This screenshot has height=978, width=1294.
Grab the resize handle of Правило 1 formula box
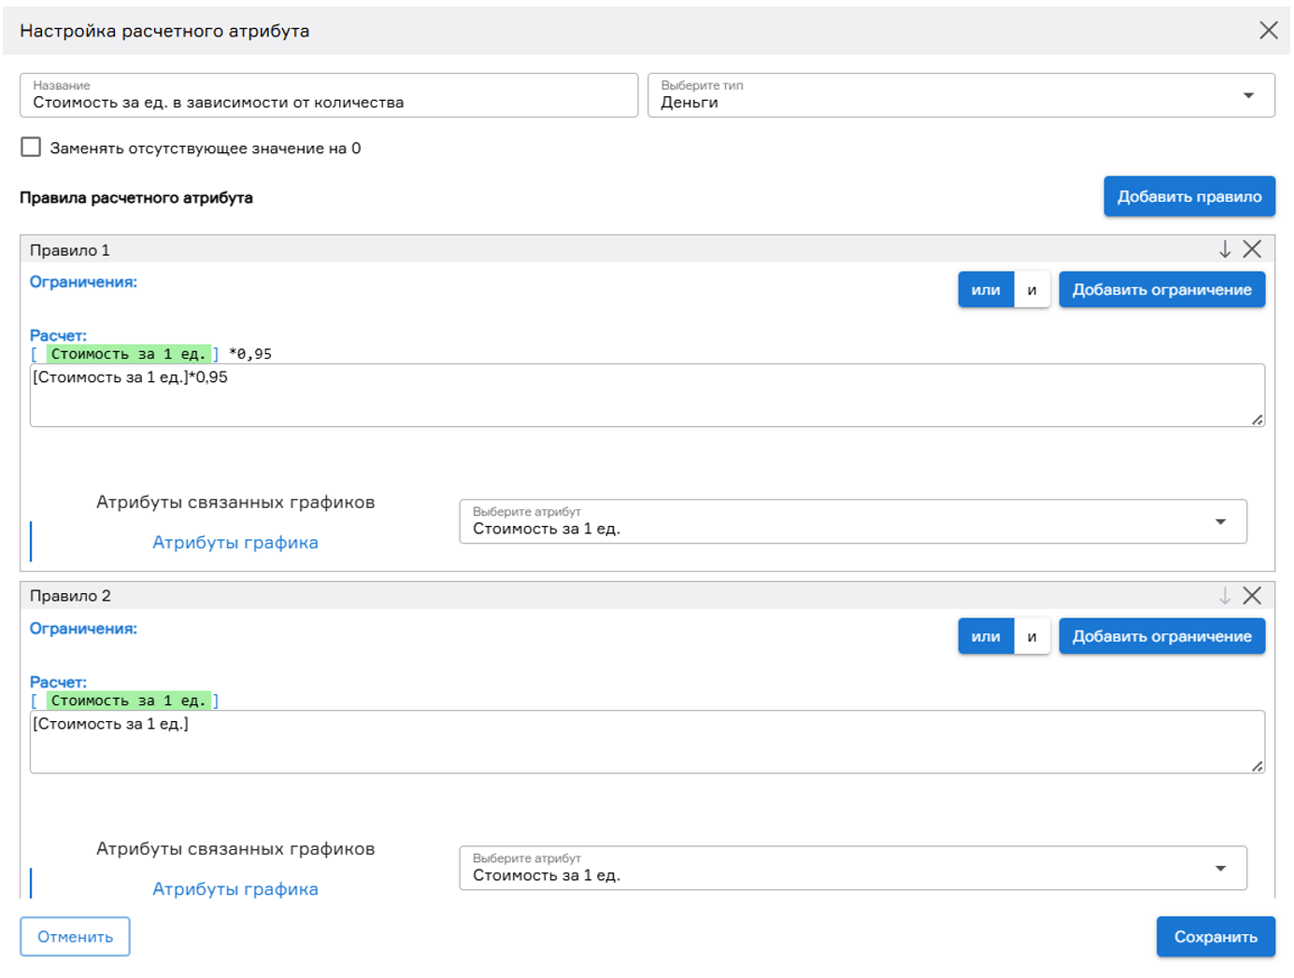point(1258,419)
